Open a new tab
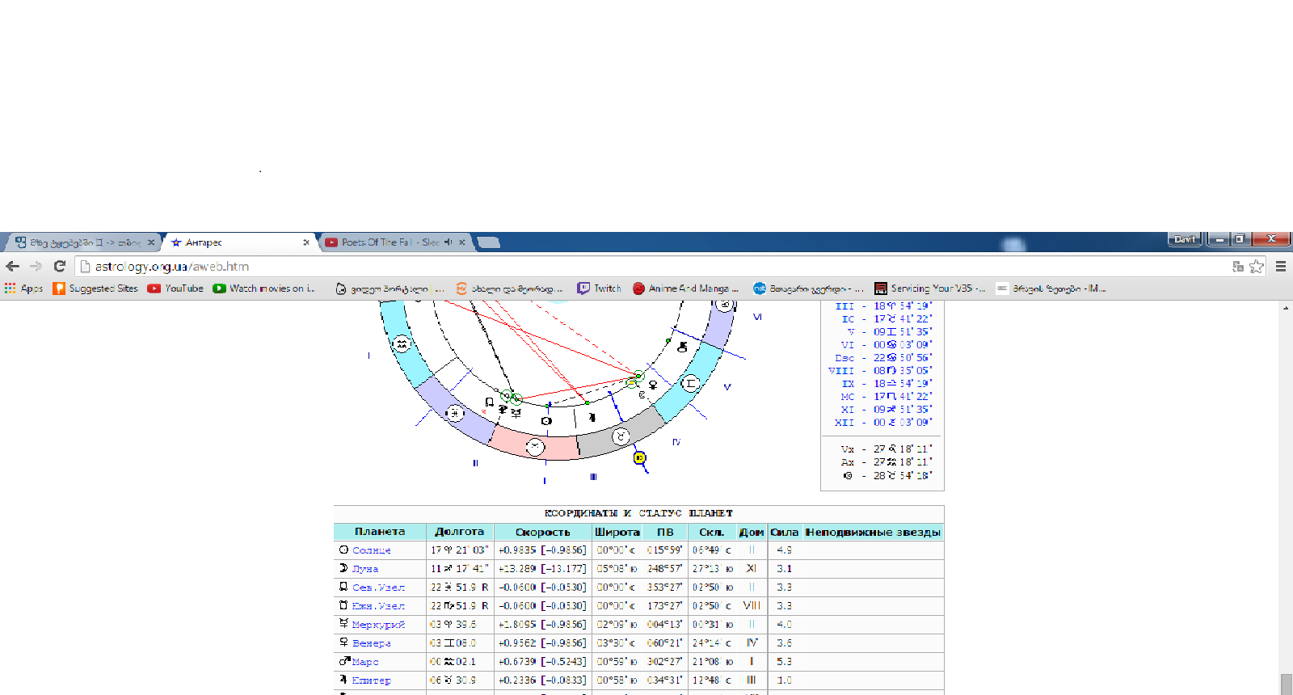Screen dimensions: 1293x695 pyautogui.click(x=488, y=242)
